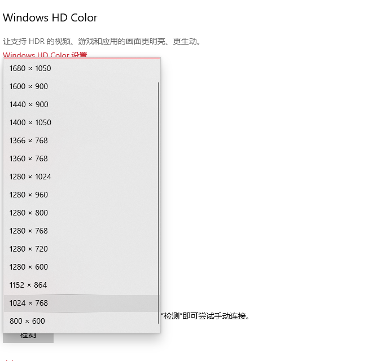Choose the 1366 × 768 resolution entry

tap(81, 141)
